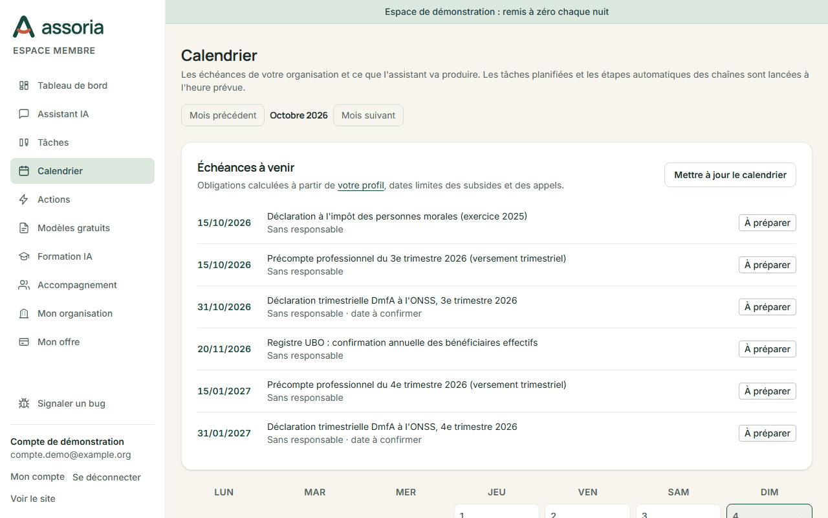Click the Assoria logo icon
The height and width of the screenshot is (518, 828).
[24, 27]
